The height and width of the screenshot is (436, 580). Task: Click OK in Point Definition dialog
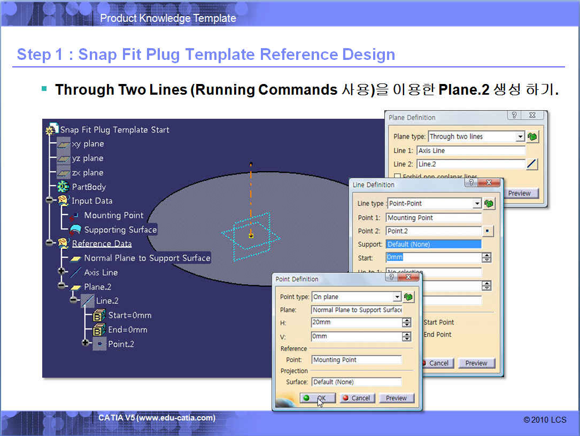[x=318, y=398]
